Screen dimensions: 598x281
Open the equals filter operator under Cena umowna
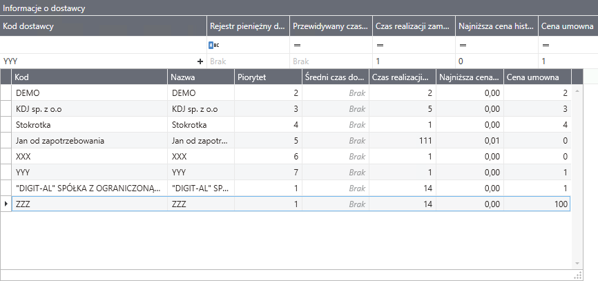click(x=546, y=45)
